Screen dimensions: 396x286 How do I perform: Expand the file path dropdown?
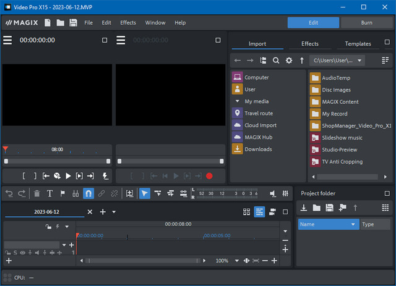point(360,61)
